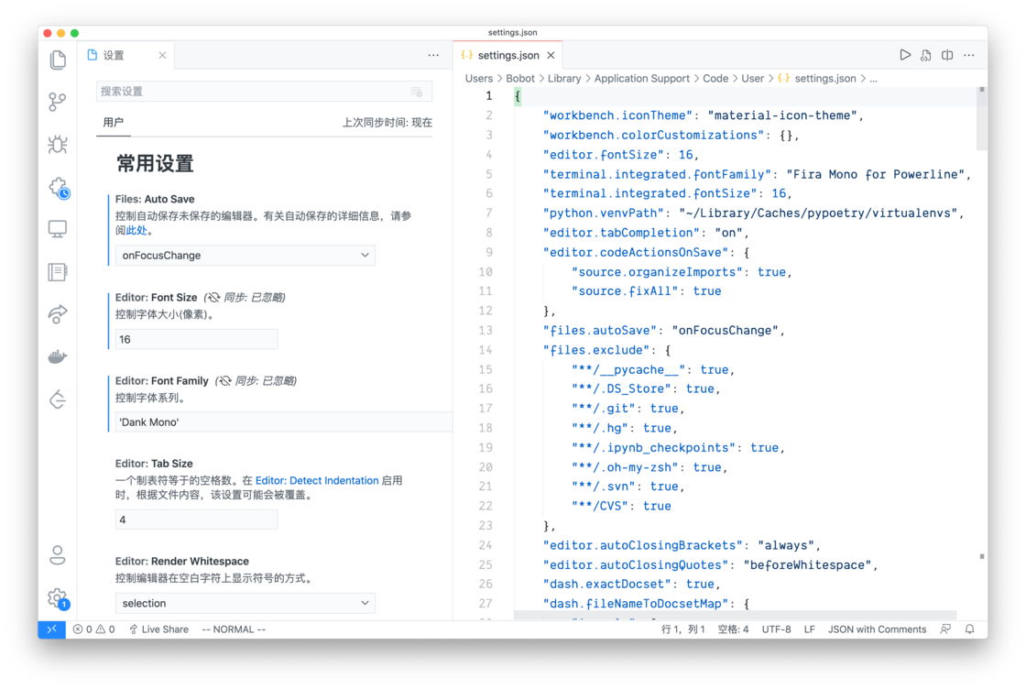Change the Editor: Render Whitespace dropdown
Viewport: 1026px width, 689px height.
(244, 603)
